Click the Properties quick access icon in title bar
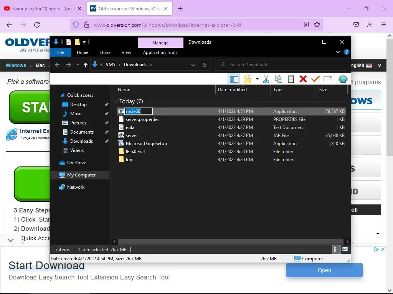 pos(68,42)
